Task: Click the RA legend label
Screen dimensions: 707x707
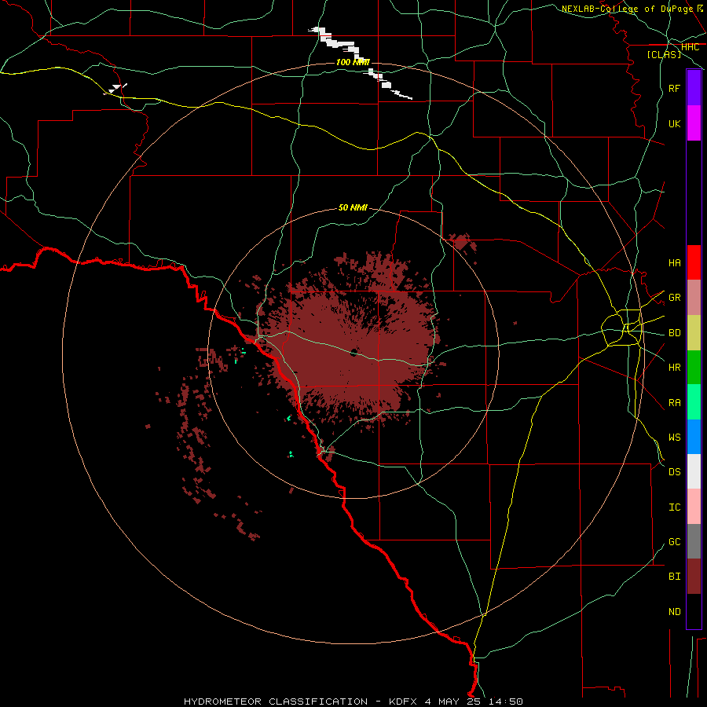Action: (674, 403)
